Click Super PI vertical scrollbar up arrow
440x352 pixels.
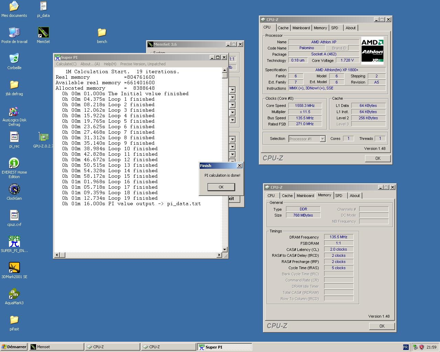pyautogui.click(x=225, y=70)
